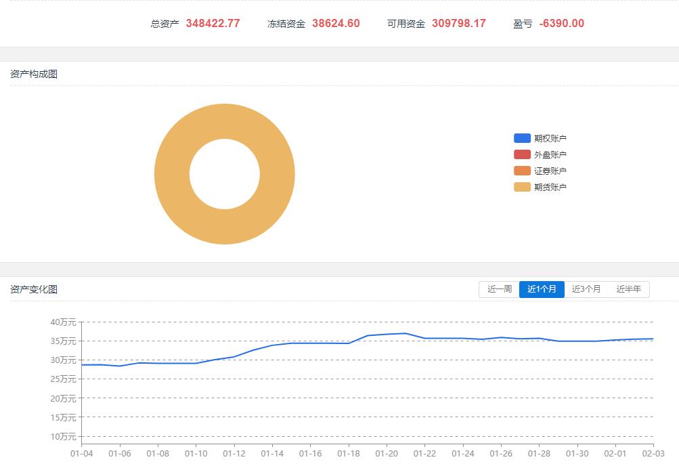The width and height of the screenshot is (679, 468).
Task: Hide the 证券账户 series via legend label
Action: tap(550, 171)
